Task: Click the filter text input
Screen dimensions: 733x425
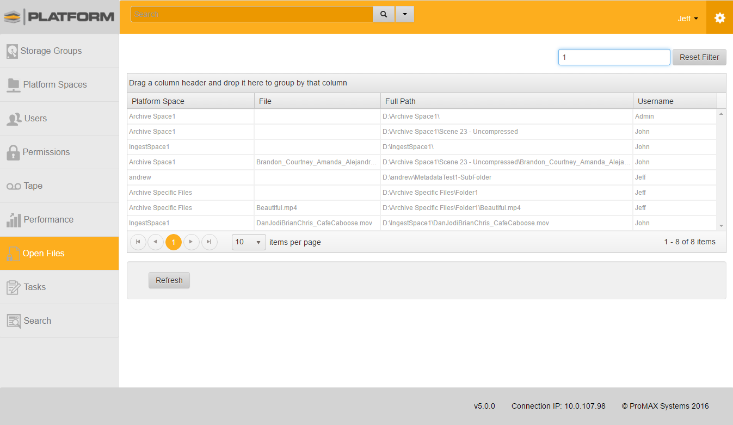Action: [614, 57]
